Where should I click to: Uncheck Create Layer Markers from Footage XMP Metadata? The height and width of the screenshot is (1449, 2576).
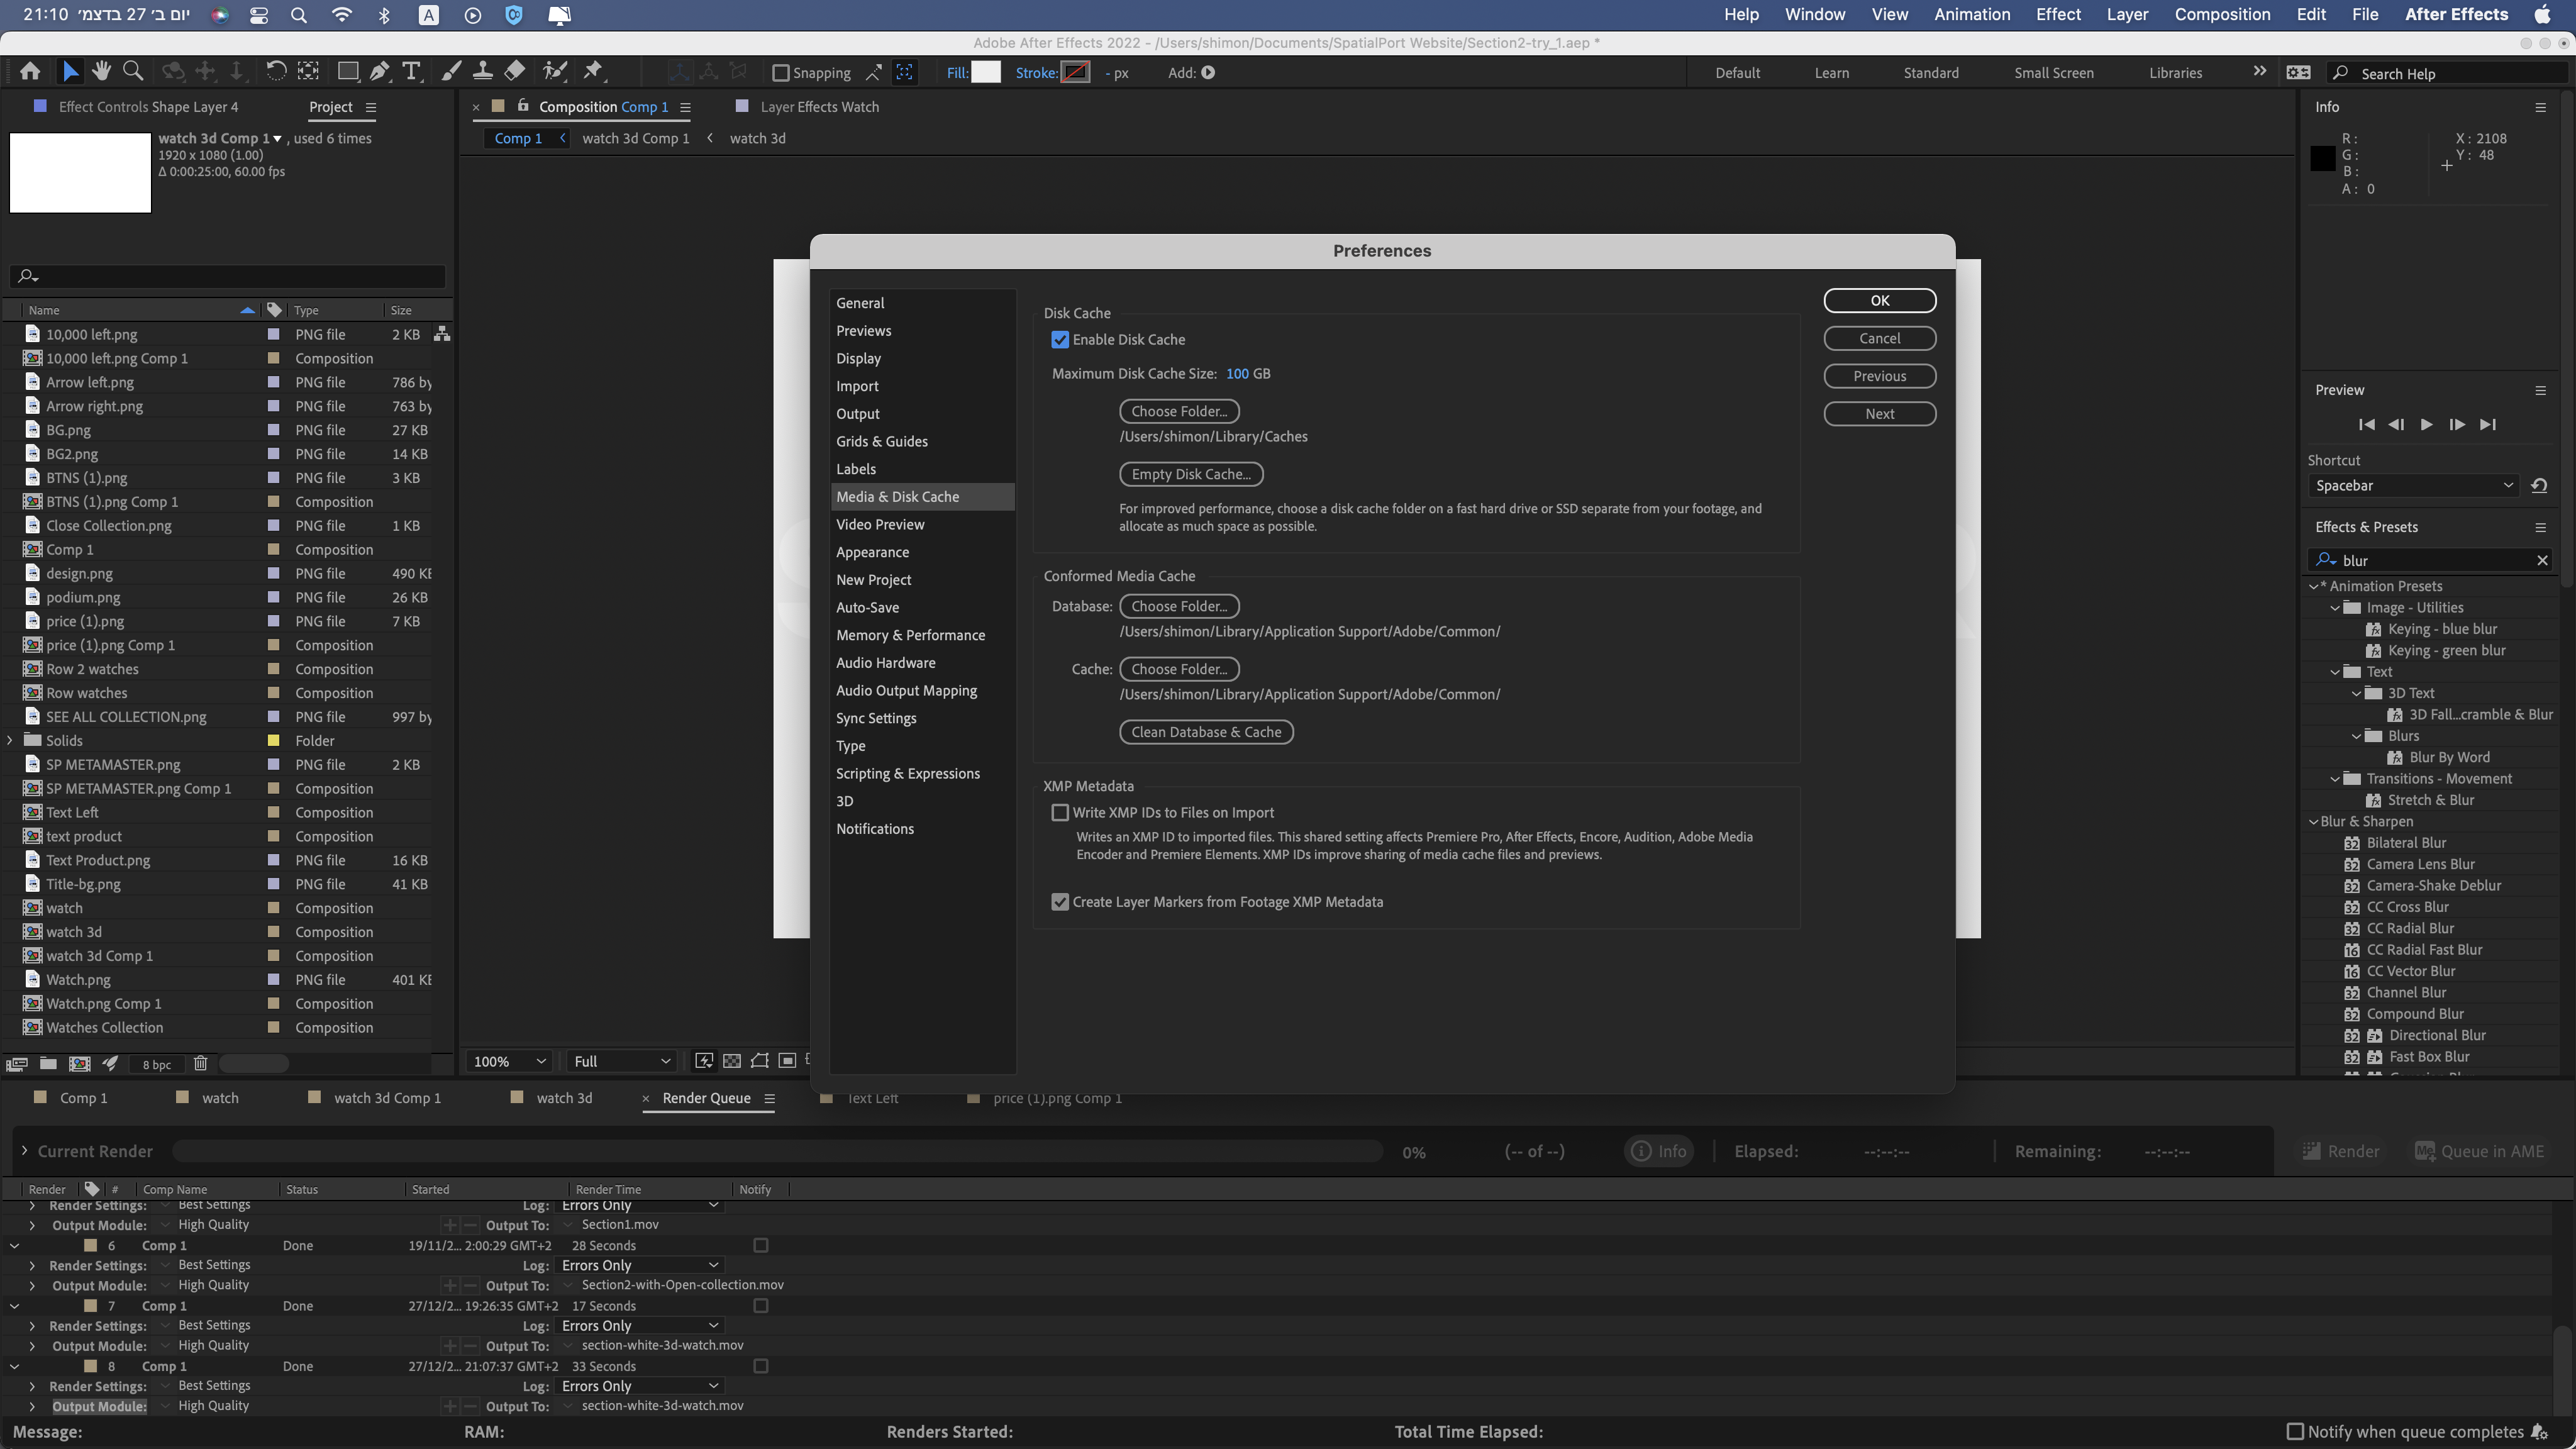(1061, 901)
